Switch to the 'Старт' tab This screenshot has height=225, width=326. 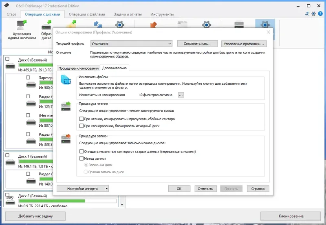(x=11, y=14)
